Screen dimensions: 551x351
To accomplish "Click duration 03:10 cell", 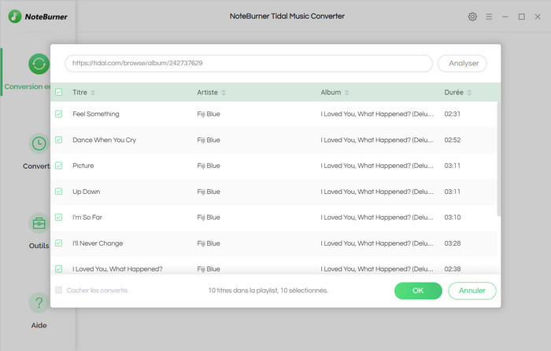I will [x=453, y=218].
